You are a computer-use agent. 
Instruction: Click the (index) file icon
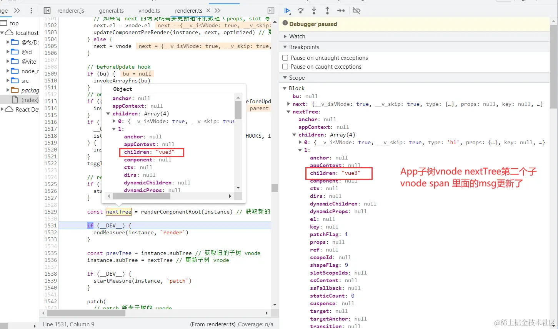tap(15, 100)
